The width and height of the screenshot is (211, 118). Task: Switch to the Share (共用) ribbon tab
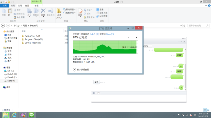[20, 6]
